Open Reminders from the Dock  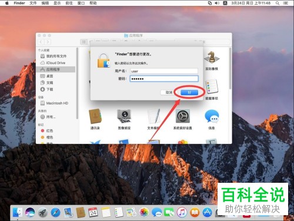click(119, 212)
